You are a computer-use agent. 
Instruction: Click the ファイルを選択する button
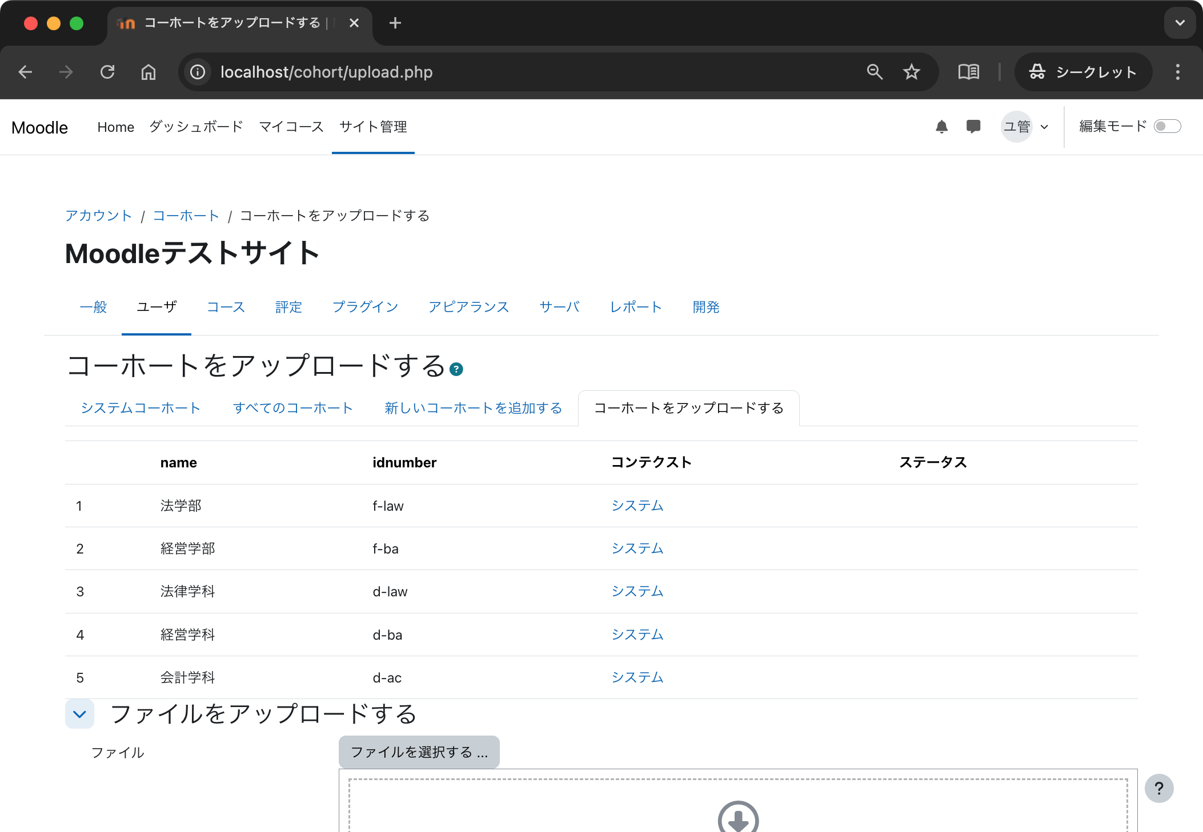tap(419, 752)
